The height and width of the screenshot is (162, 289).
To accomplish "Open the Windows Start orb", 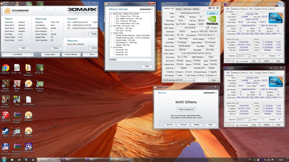I will 4,159.
